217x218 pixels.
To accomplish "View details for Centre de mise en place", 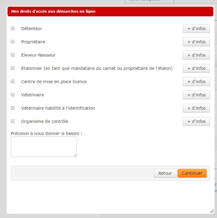I will click(x=196, y=82).
